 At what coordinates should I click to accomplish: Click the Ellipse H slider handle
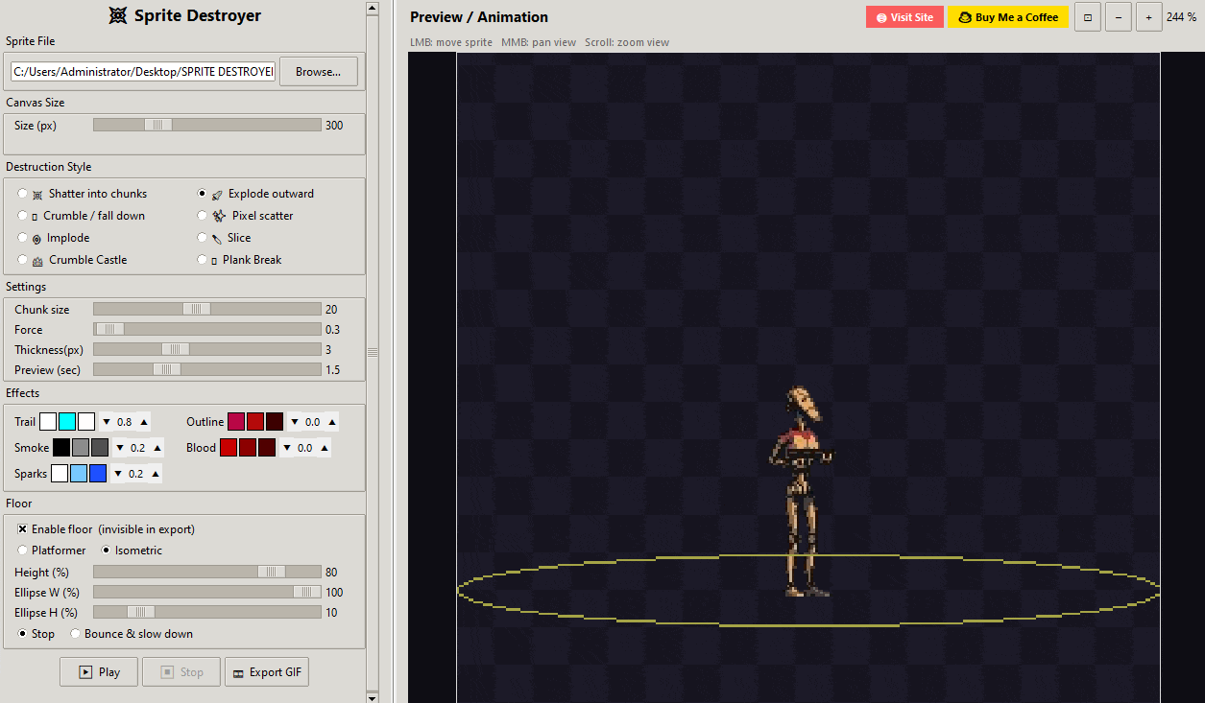140,612
